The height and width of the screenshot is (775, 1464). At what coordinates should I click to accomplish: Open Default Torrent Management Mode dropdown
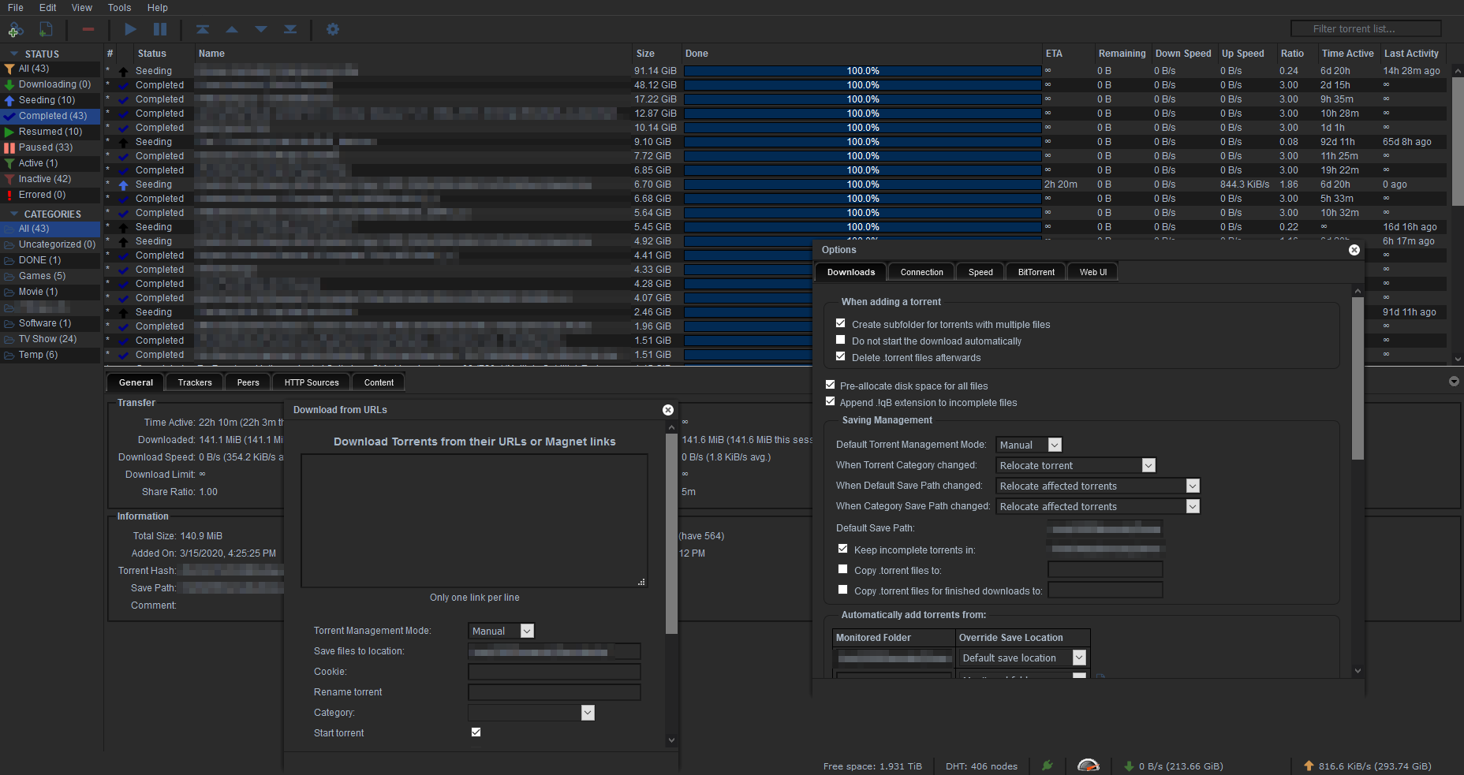pyautogui.click(x=1053, y=444)
